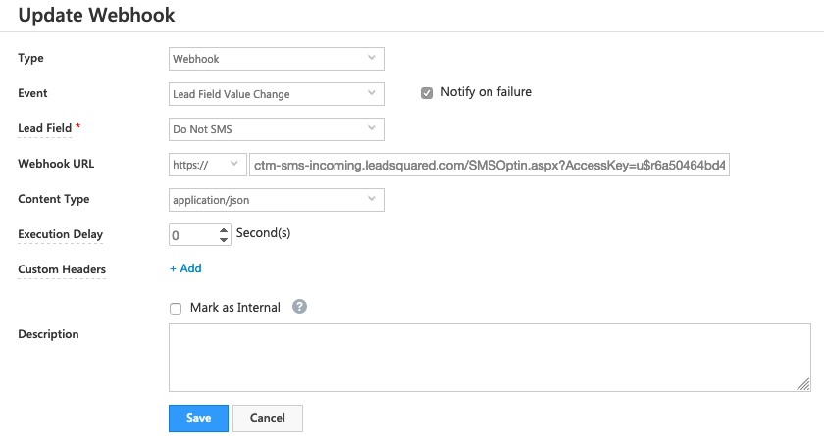Expand the Event dropdown
Image resolution: width=824 pixels, height=436 pixels.
coord(276,94)
